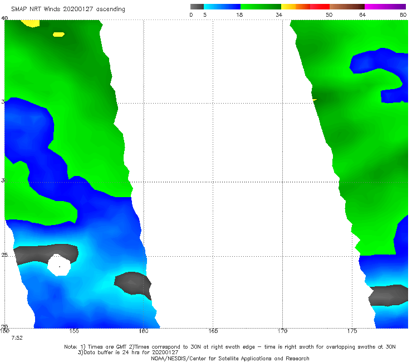The image size is (412, 362).
Task: Click the title 'SMAP NRT Winds 20200127 ascending'
Action: coord(68,9)
